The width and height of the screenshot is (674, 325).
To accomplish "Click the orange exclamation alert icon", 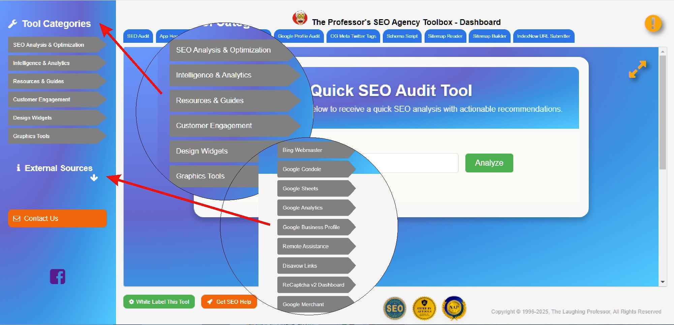I will coord(653,24).
